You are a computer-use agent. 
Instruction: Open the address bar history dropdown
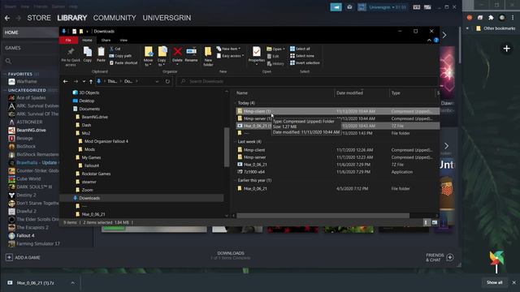point(157,81)
